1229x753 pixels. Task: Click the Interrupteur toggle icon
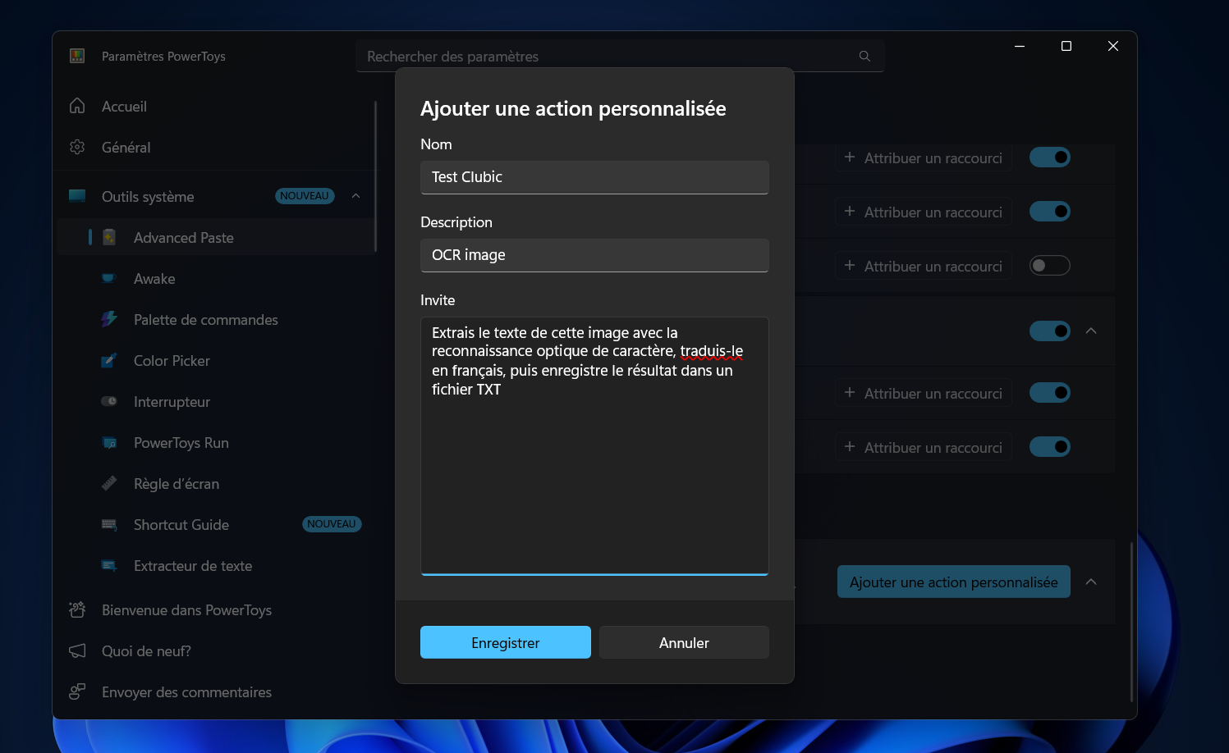coord(109,401)
